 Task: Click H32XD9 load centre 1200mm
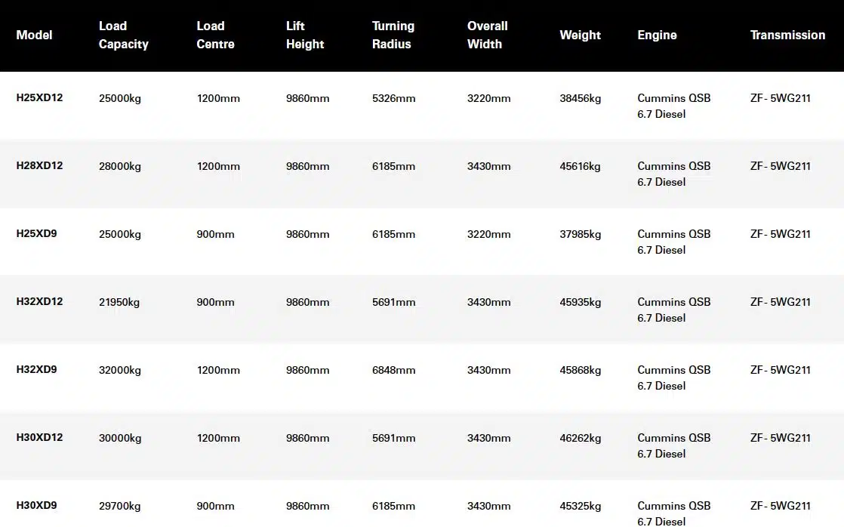click(x=218, y=371)
